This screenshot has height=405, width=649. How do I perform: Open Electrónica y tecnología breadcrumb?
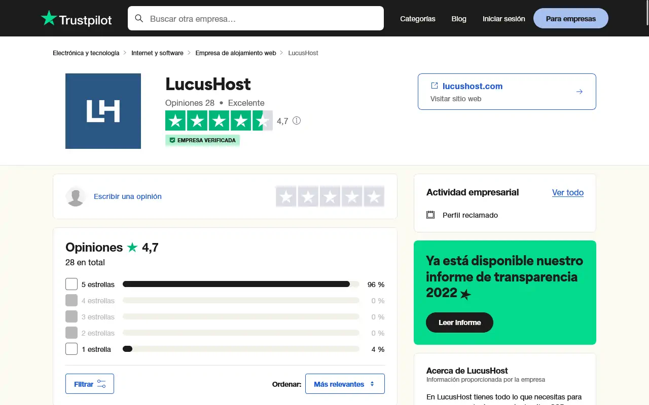click(x=86, y=53)
